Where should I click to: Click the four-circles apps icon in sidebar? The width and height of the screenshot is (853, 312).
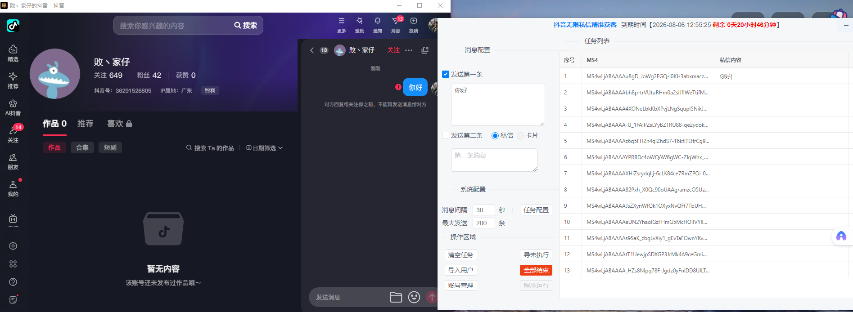(13, 264)
